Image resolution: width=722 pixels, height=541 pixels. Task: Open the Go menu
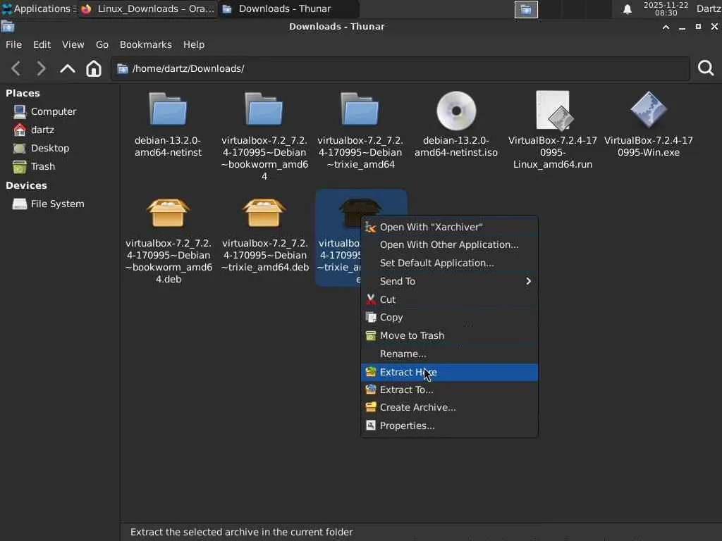click(102, 44)
